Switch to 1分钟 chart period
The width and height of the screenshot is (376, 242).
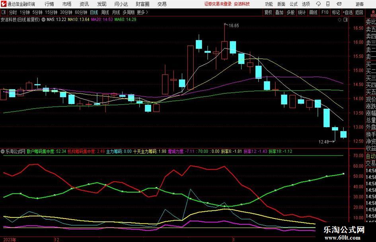pyautogui.click(x=25, y=12)
